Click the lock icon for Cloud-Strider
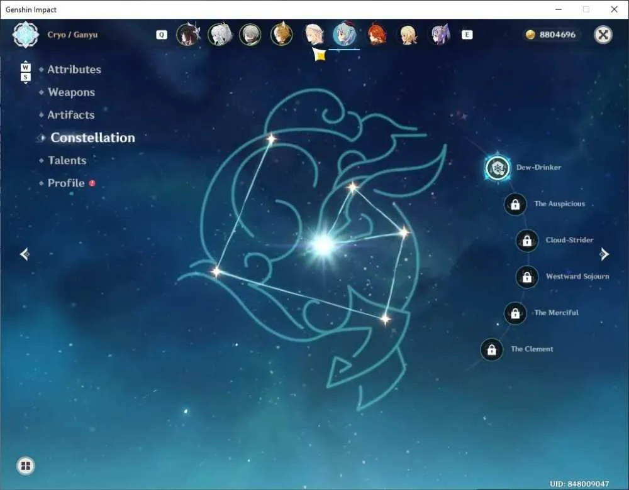Image resolution: width=629 pixels, height=490 pixels. (x=526, y=241)
